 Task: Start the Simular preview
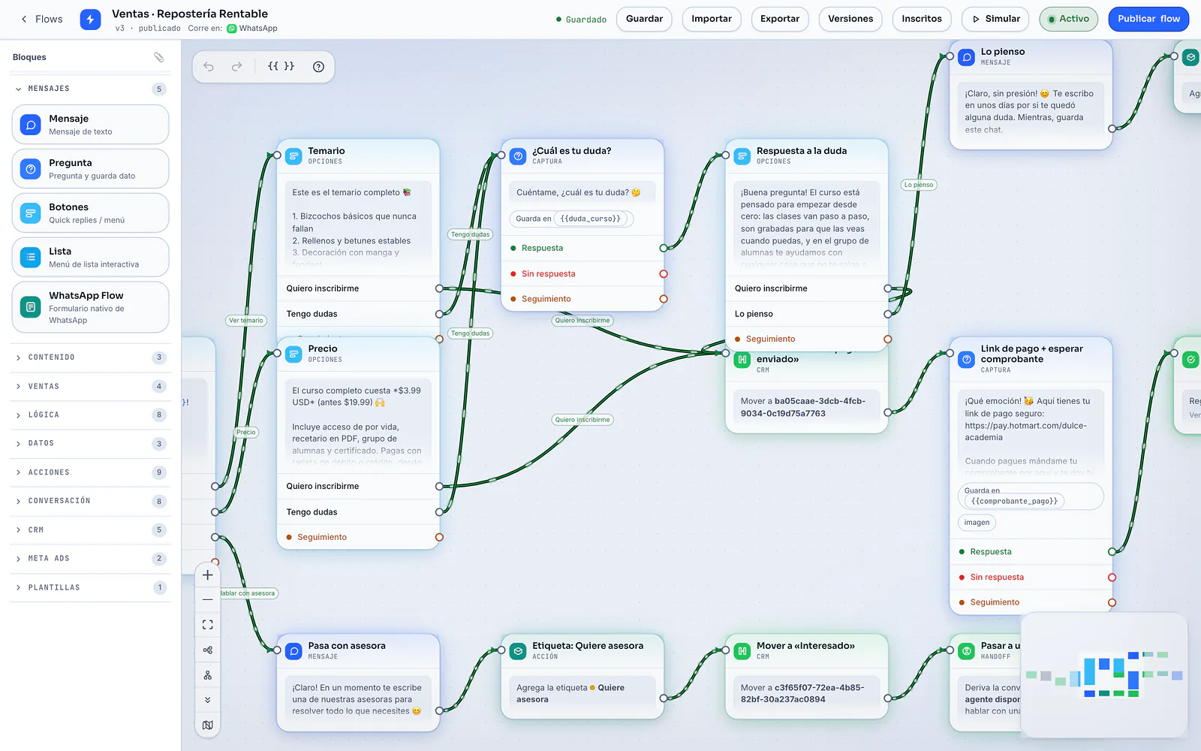point(996,19)
